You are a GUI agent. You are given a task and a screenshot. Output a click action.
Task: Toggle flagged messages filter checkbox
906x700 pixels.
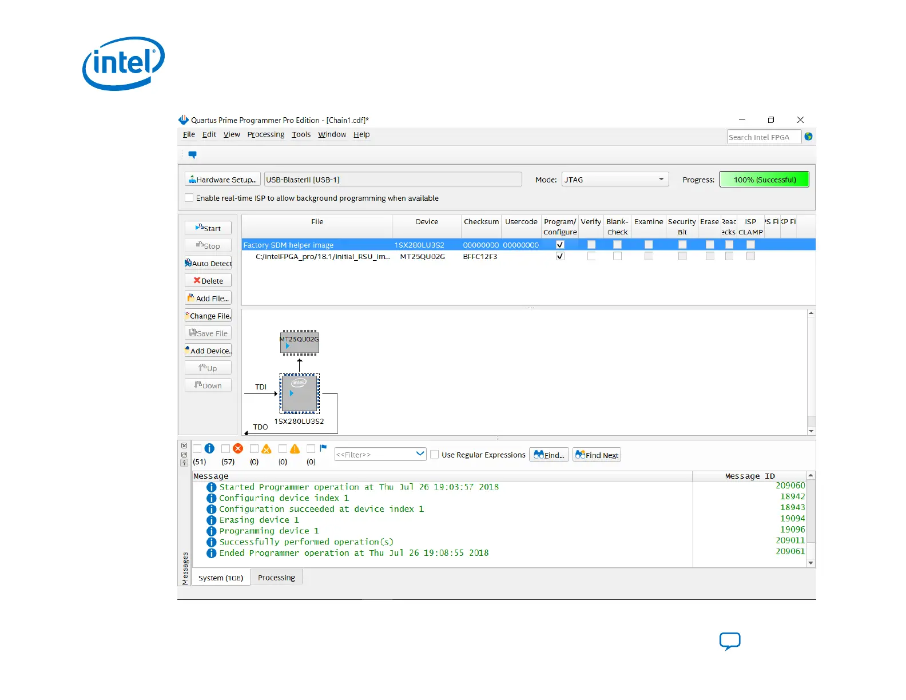(311, 448)
